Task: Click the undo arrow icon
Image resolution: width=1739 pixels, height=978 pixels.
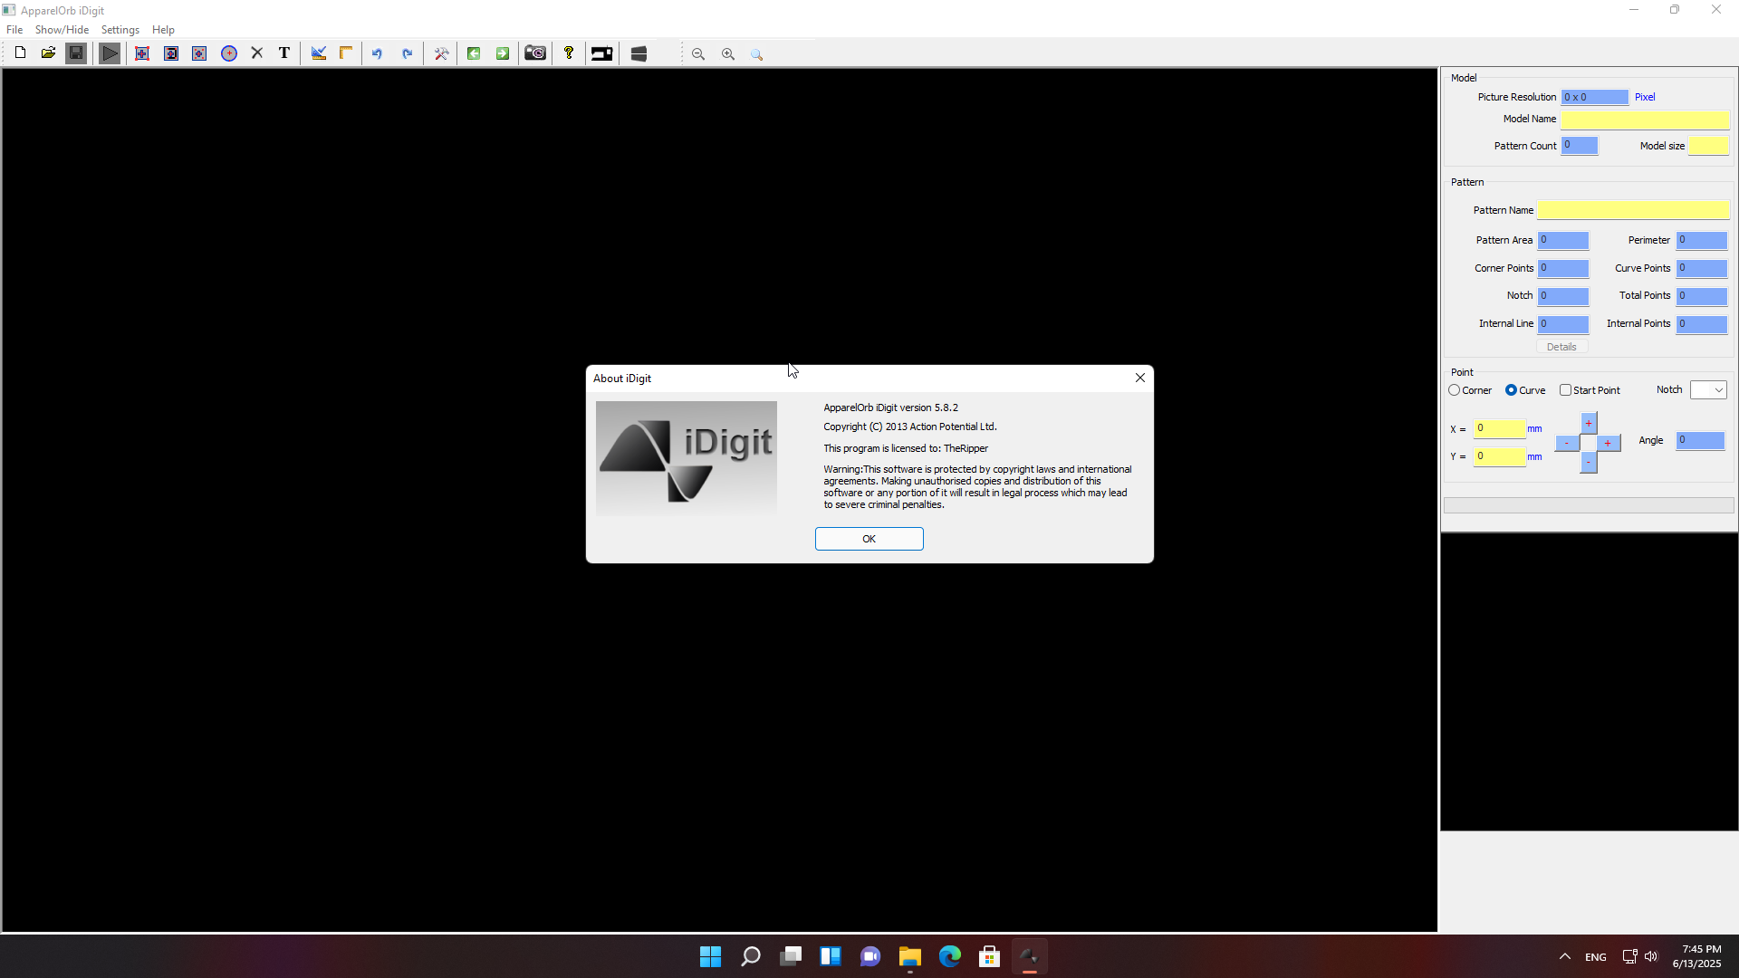Action: (x=377, y=53)
